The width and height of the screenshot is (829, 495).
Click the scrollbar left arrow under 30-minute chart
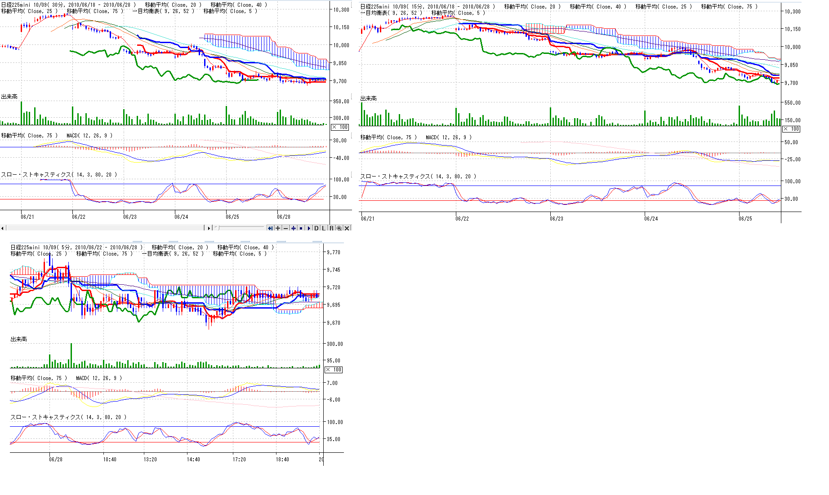point(3,228)
